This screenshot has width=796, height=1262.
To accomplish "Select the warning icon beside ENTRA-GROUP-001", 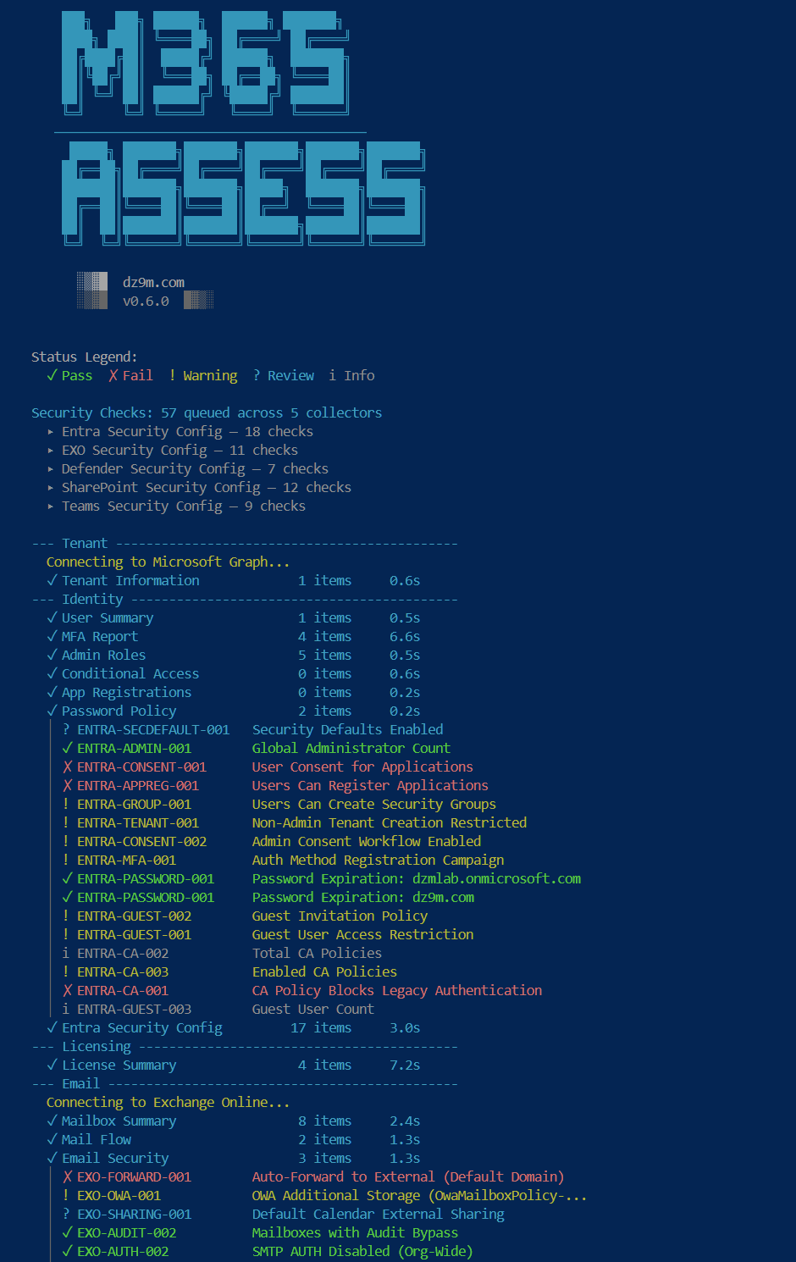I will pyautogui.click(x=66, y=804).
